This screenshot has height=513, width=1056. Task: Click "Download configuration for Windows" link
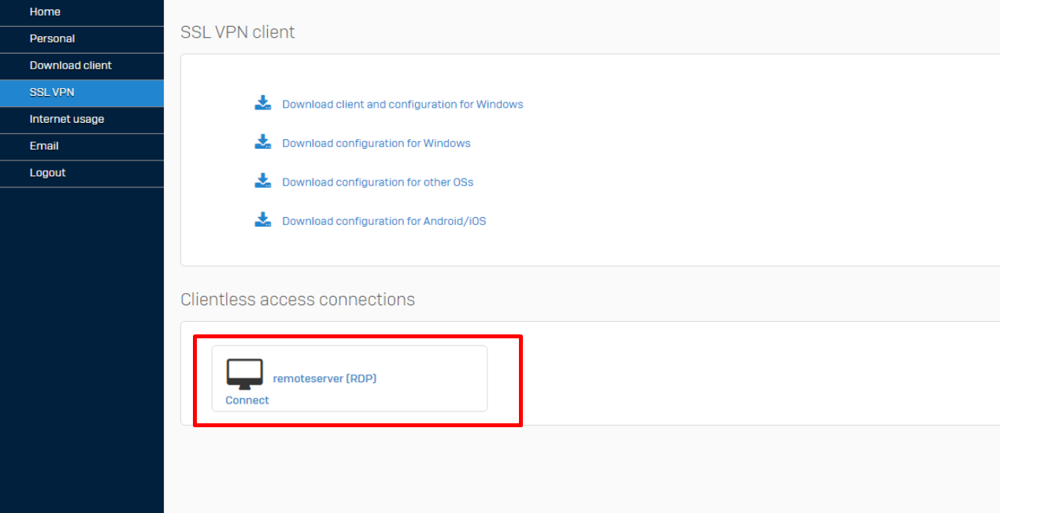tap(376, 143)
